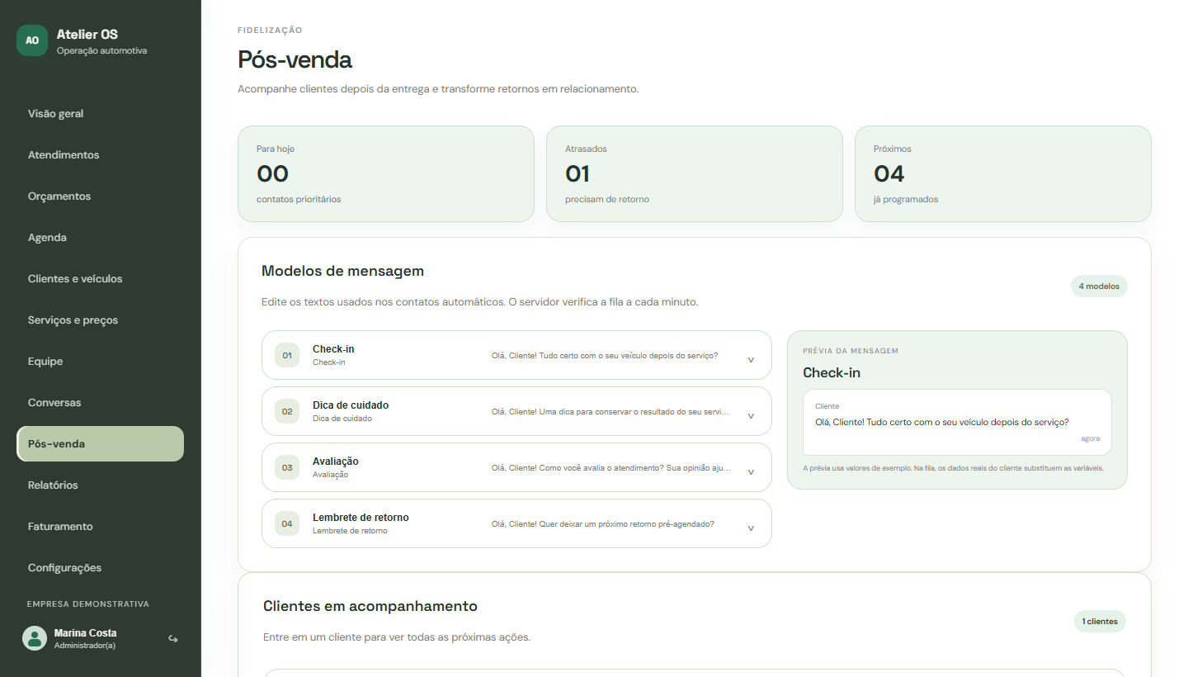This screenshot has height=677, width=1188.
Task: Go to Conversas
Action: pyautogui.click(x=100, y=403)
